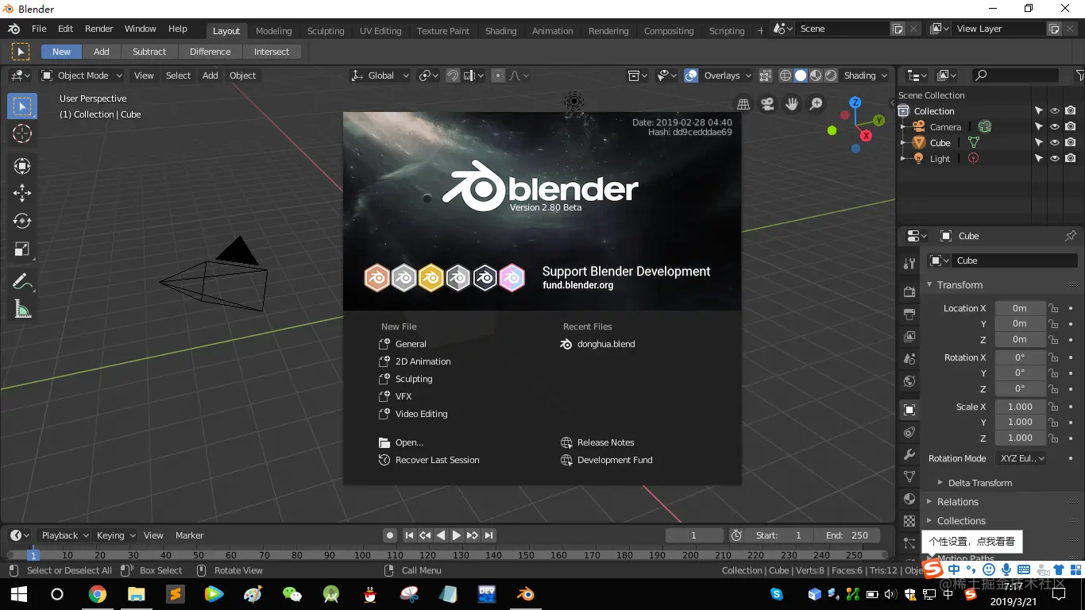Image resolution: width=1085 pixels, height=610 pixels.
Task: Toggle snapping magnet in viewport header
Action: [453, 75]
